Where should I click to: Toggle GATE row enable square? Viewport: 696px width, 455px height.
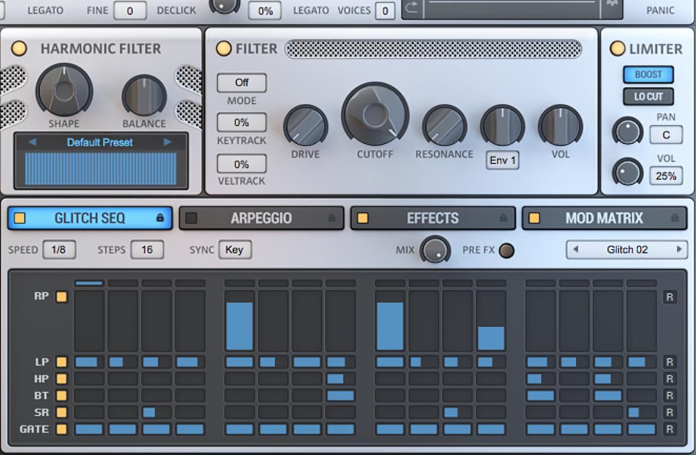62,429
